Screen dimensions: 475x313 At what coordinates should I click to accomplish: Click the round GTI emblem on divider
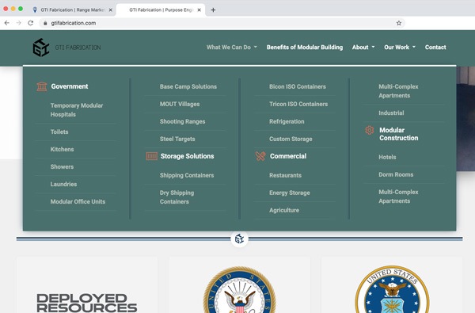click(239, 239)
